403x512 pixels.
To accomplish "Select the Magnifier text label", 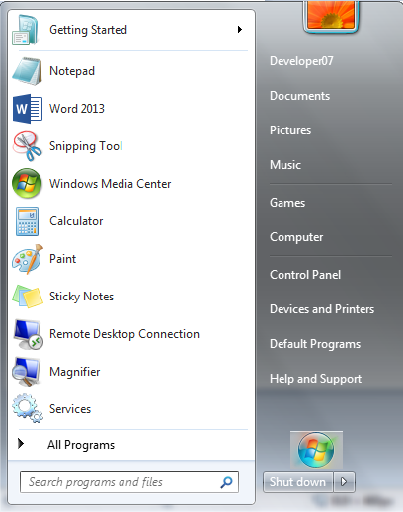I will (x=75, y=372).
